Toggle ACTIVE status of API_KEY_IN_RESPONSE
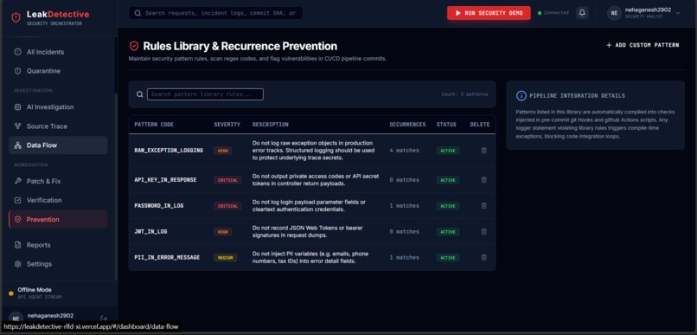 [x=448, y=180]
